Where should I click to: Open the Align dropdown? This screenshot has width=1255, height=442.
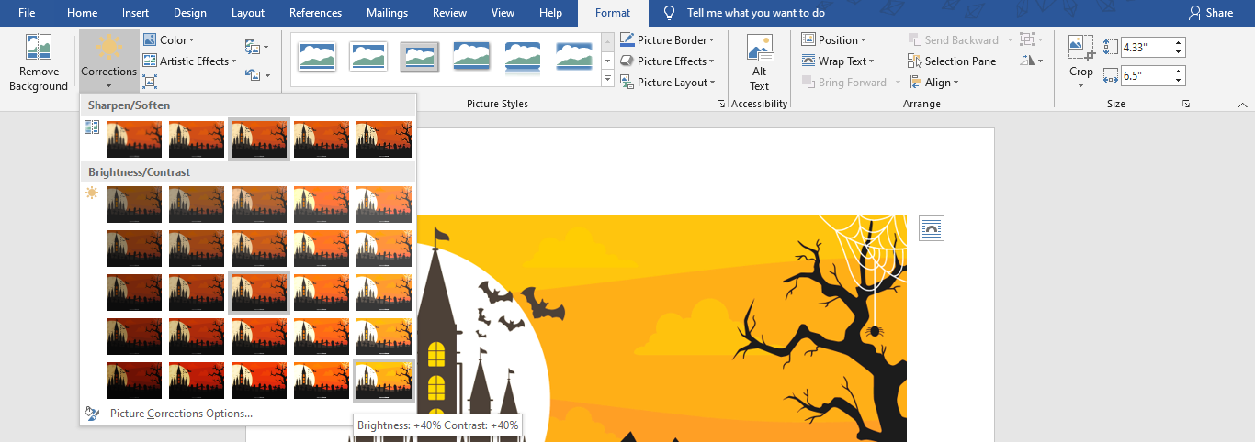[933, 83]
